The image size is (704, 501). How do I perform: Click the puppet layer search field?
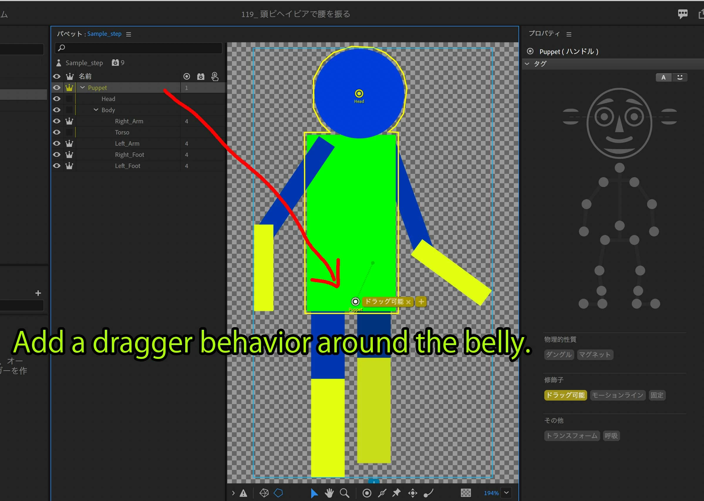(139, 48)
